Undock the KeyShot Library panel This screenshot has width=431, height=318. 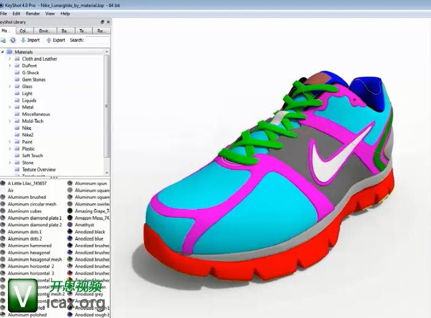[x=101, y=21]
